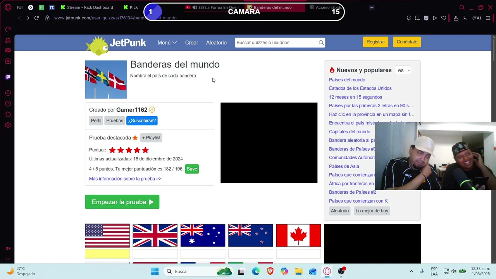Open GX Control speedometer in sidebar
The image size is (496, 279).
8,29
